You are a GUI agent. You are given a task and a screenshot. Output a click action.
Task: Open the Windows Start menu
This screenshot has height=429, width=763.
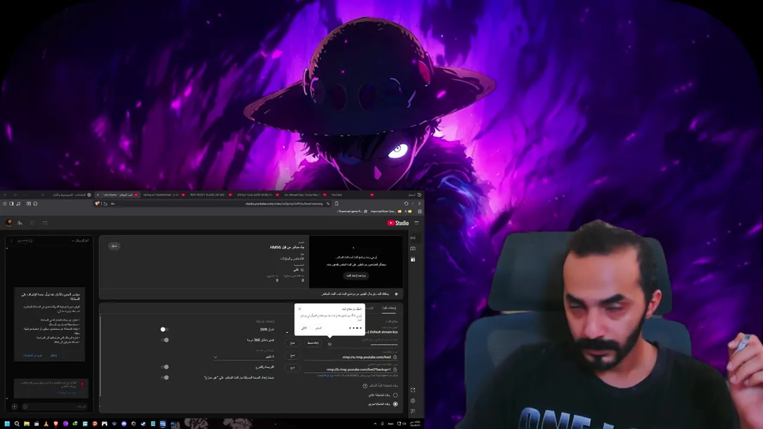coord(7,424)
